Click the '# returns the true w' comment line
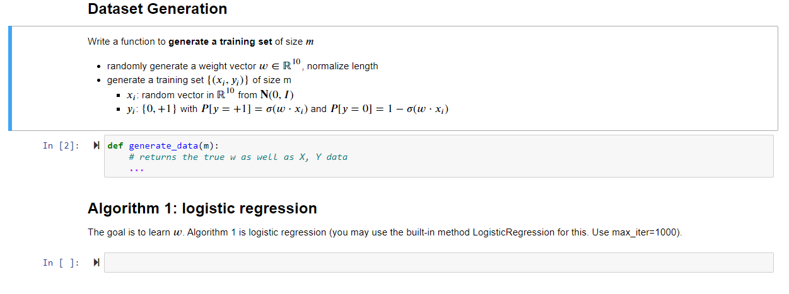Screen dimensions: 789x294 click(x=238, y=157)
